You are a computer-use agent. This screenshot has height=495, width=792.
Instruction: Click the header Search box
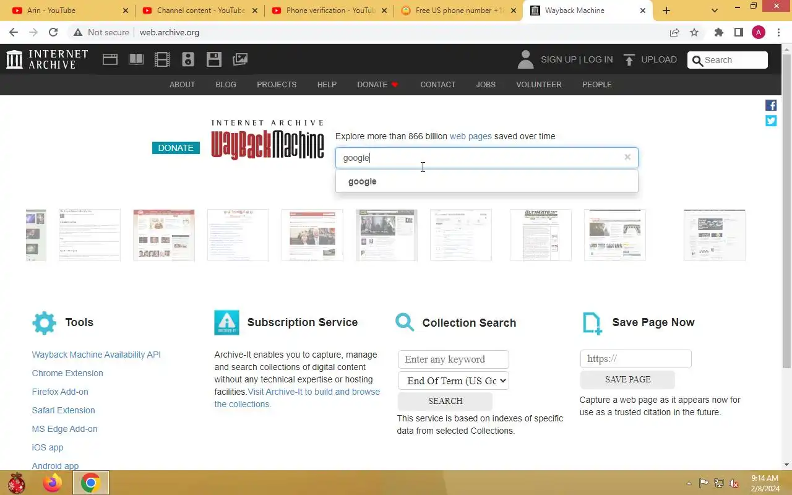tap(728, 60)
